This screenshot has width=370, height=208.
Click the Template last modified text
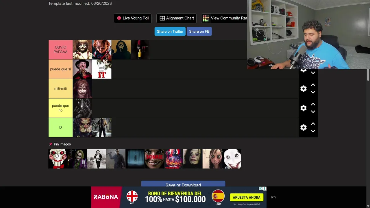coord(80,3)
